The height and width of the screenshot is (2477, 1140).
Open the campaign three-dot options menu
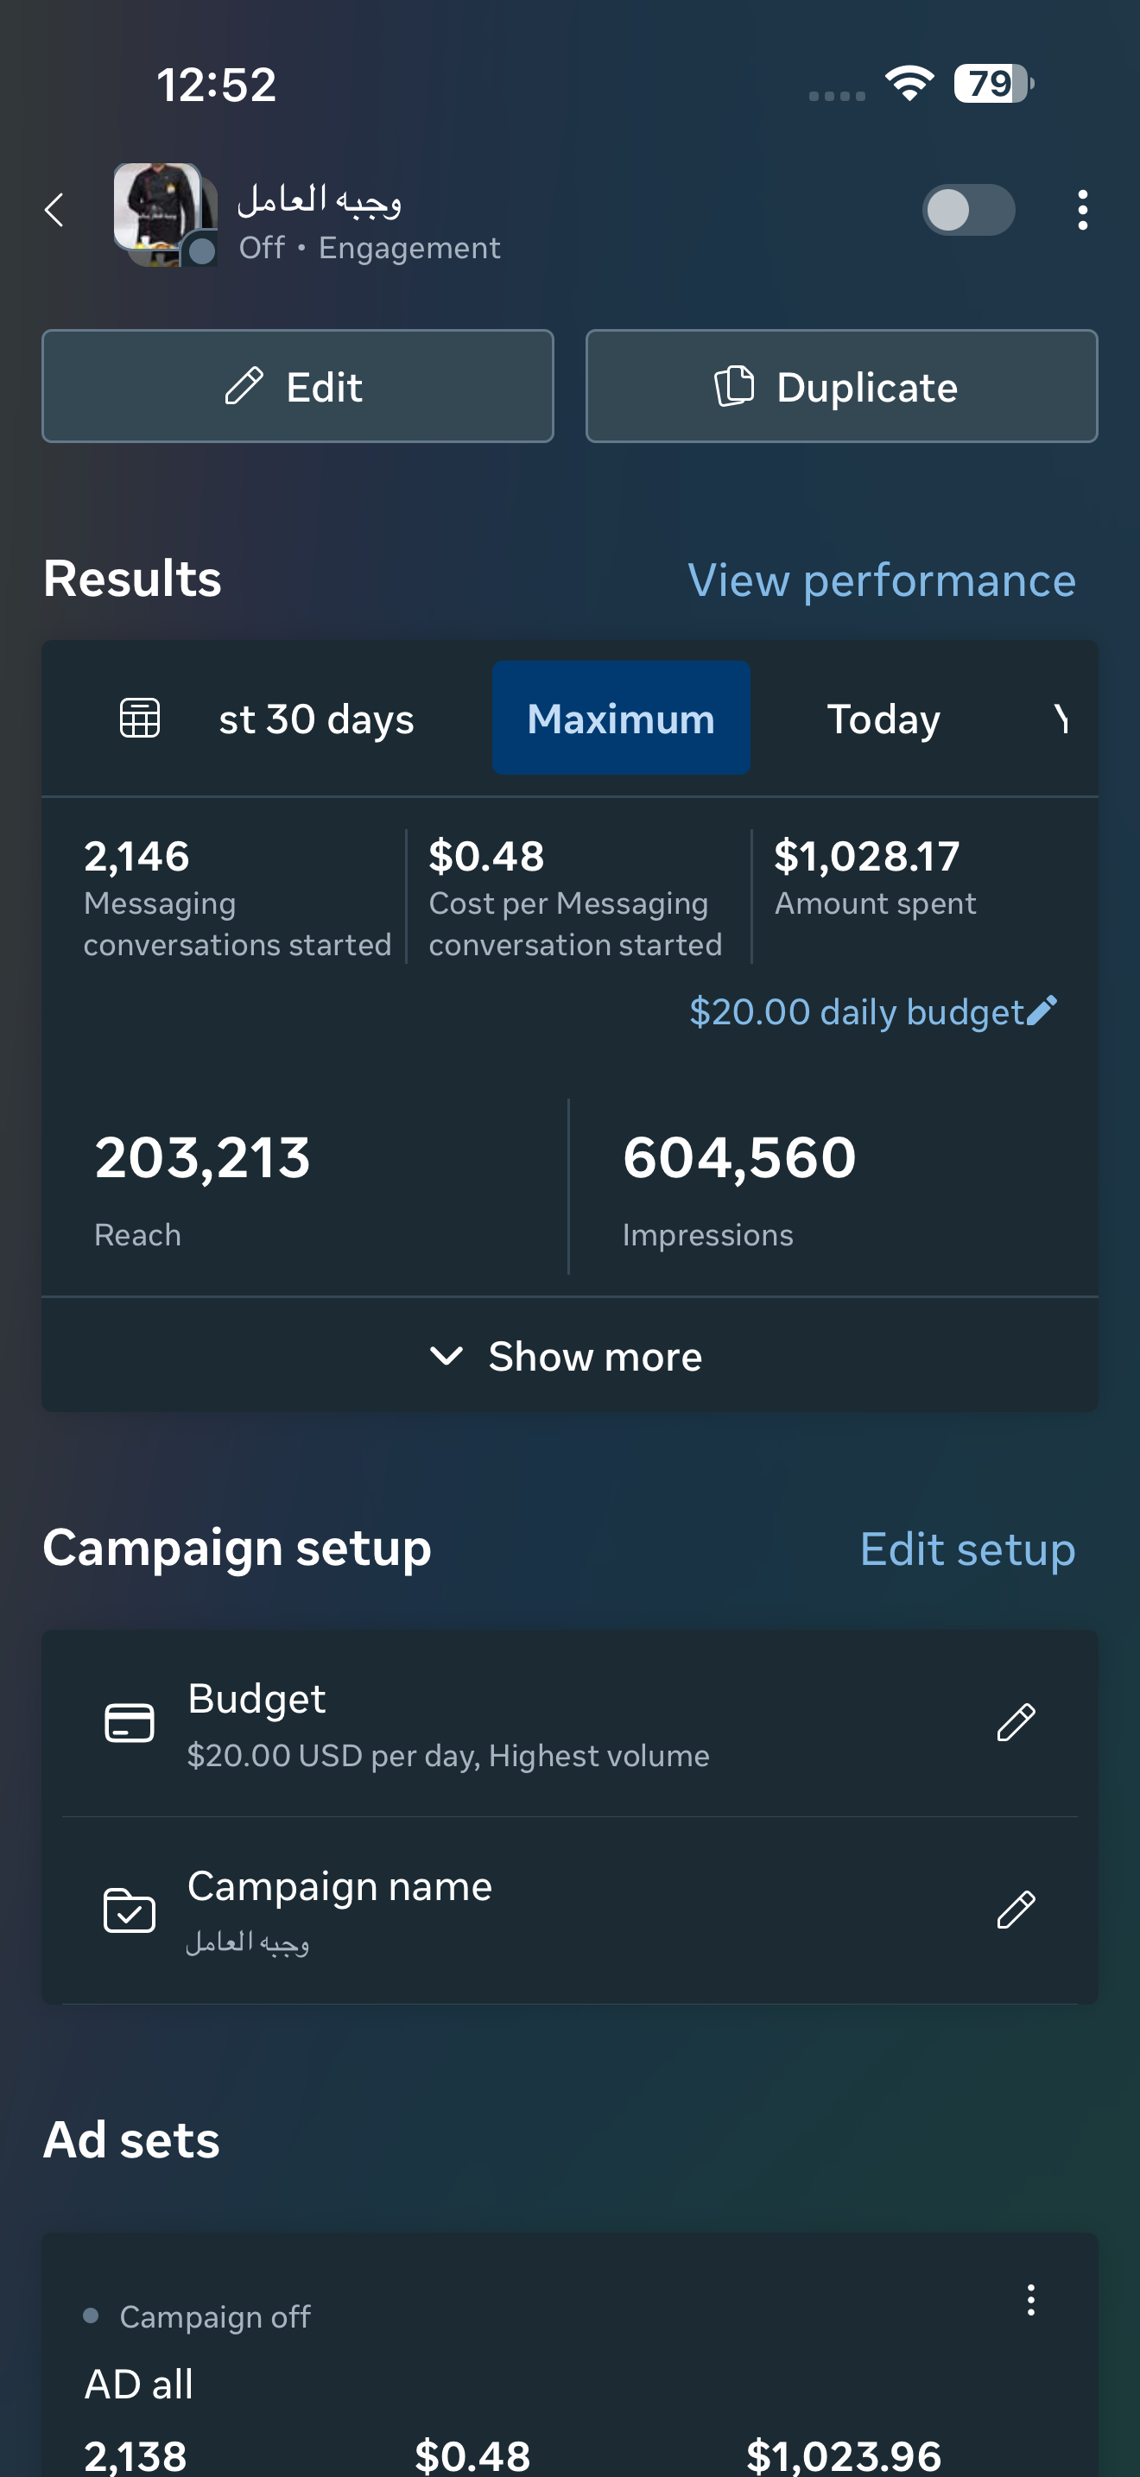point(1082,210)
